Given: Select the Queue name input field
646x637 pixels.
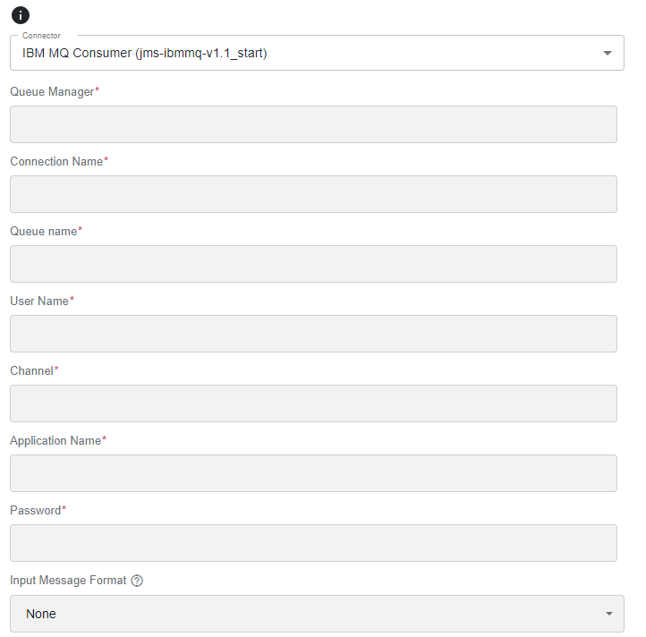Looking at the screenshot, I should (x=313, y=264).
